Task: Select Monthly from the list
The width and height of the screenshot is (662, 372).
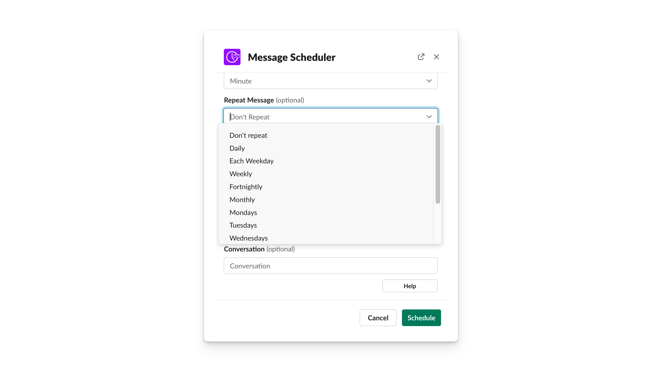Action: [326, 200]
